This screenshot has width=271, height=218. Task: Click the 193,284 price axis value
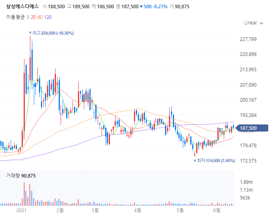pos(248,115)
